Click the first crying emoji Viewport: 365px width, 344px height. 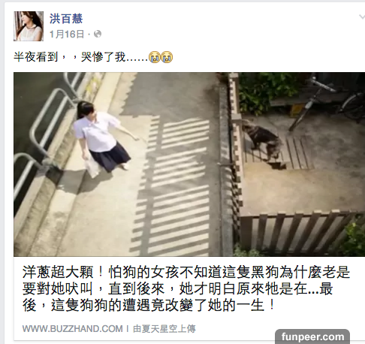[x=155, y=57]
